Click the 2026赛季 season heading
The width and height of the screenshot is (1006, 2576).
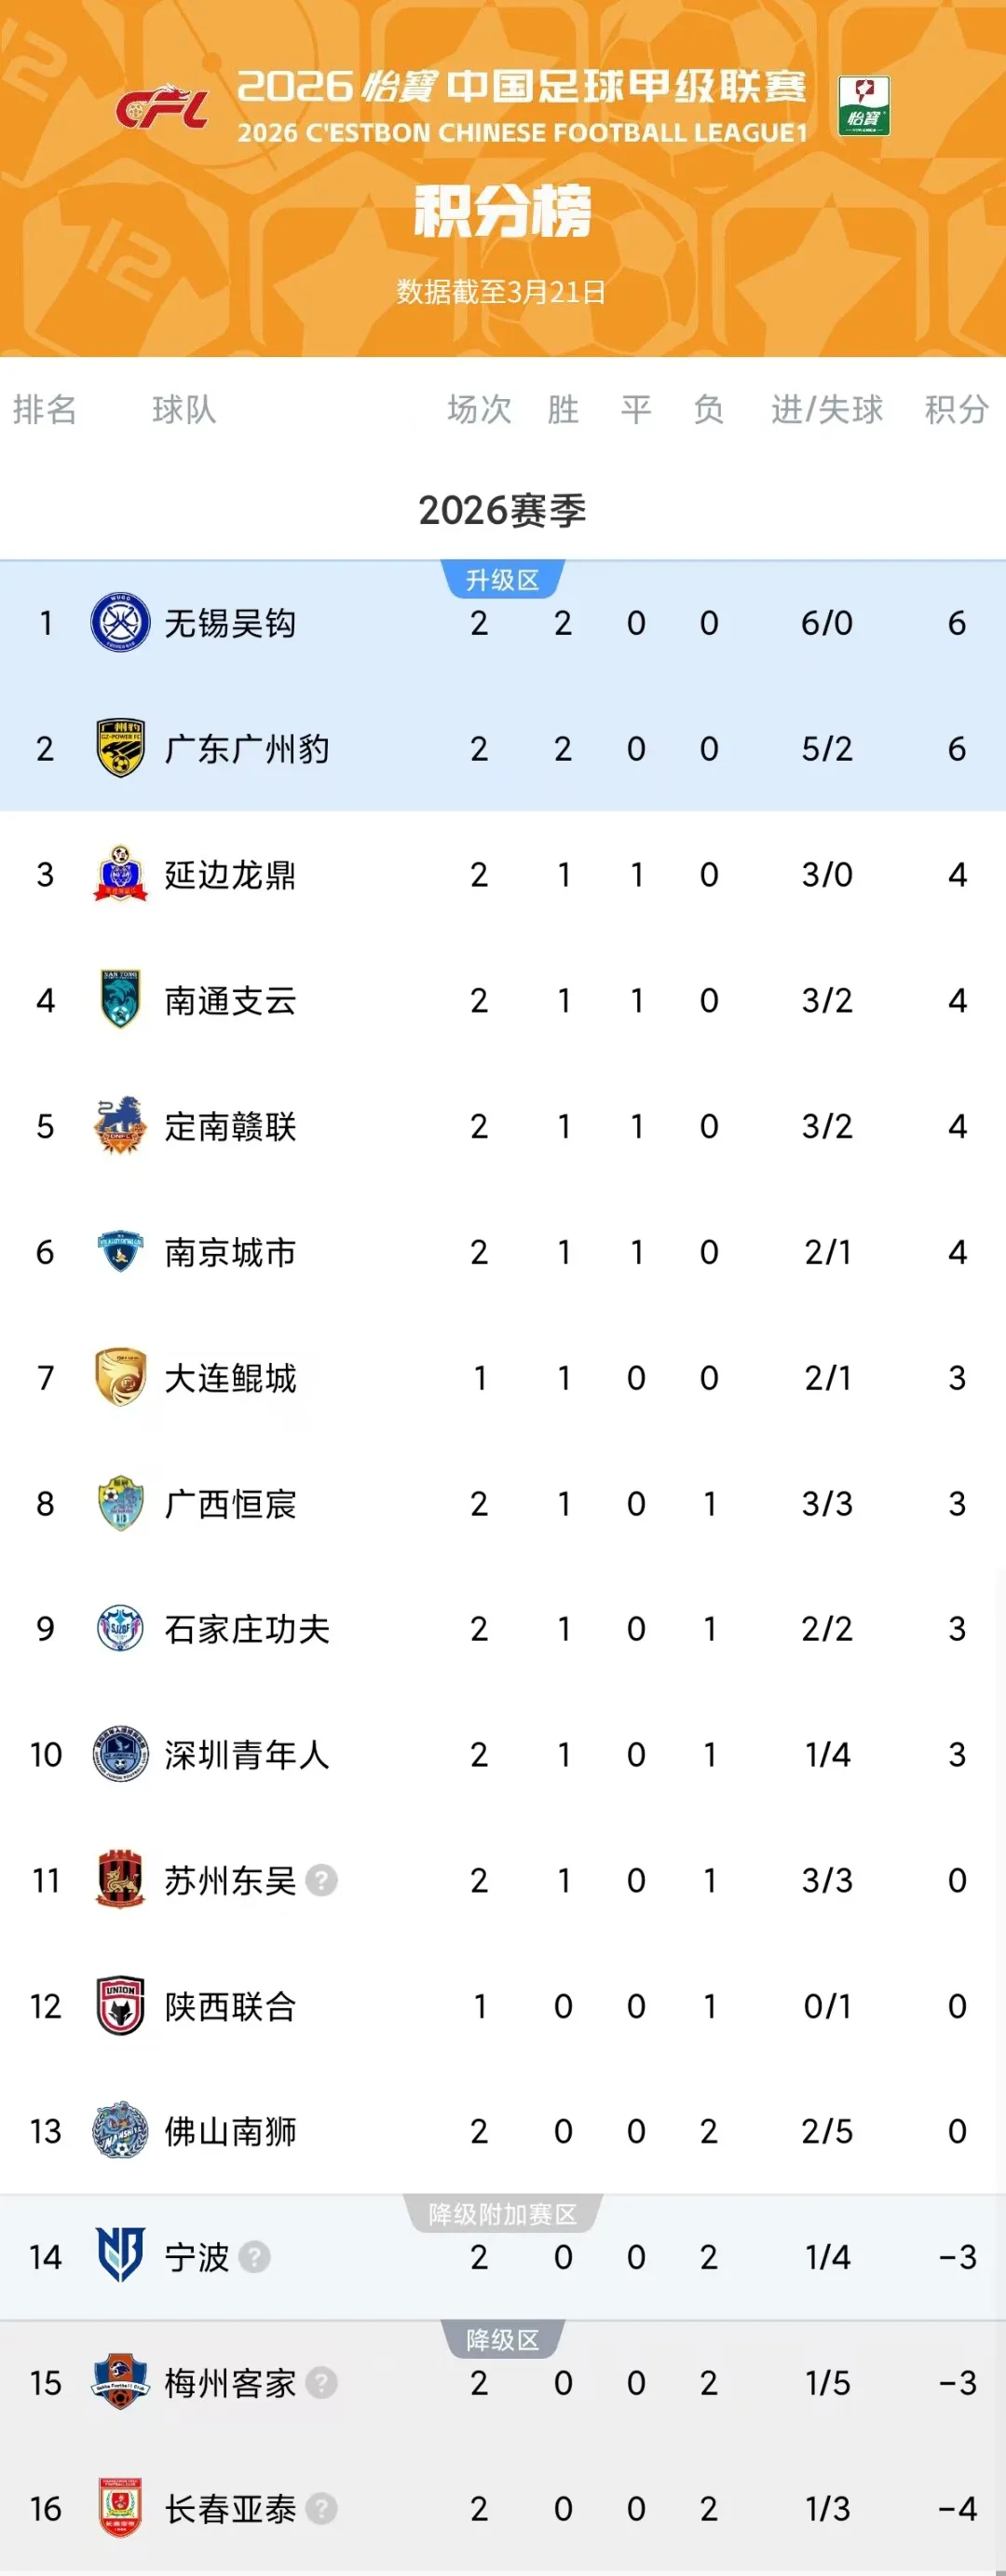point(502,510)
